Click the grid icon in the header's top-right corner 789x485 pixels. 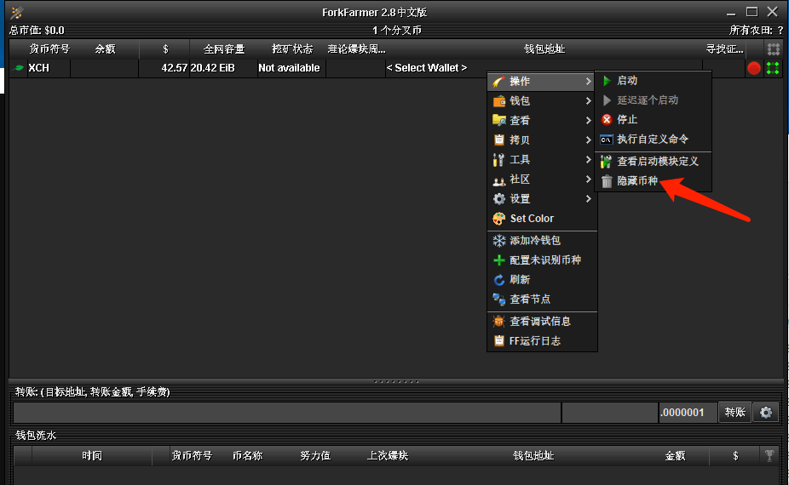[773, 49]
